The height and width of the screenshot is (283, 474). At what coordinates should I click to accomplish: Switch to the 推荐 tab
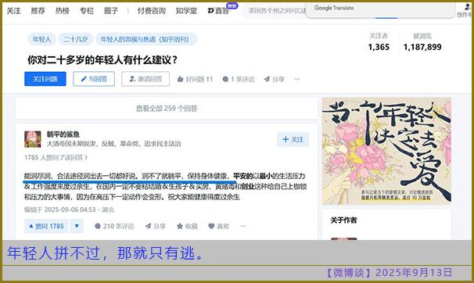tap(38, 11)
